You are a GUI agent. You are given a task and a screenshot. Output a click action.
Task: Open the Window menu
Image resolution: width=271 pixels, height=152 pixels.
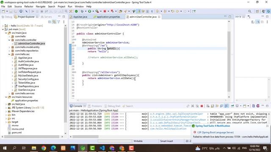click(x=79, y=7)
